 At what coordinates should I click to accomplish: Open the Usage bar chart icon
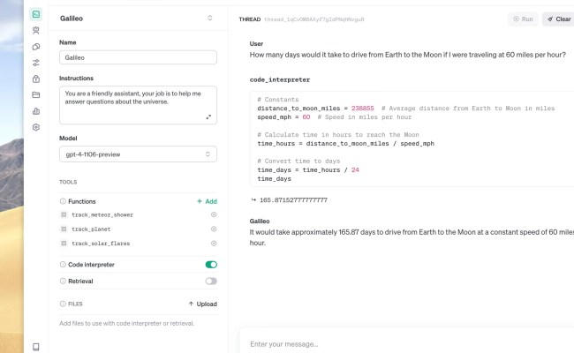36,111
